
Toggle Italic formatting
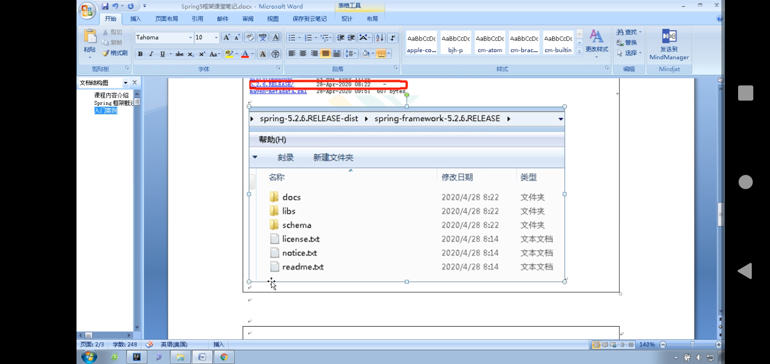151,54
